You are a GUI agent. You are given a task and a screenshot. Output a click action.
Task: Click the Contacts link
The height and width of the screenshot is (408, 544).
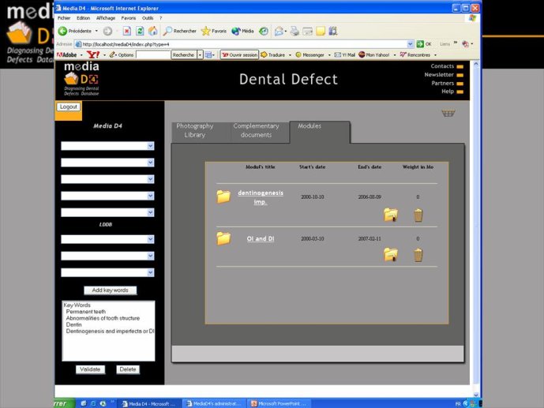click(x=442, y=66)
